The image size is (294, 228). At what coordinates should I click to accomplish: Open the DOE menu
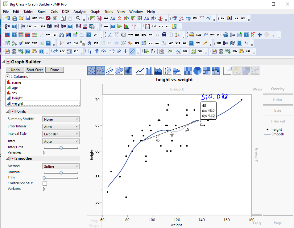coord(66,12)
